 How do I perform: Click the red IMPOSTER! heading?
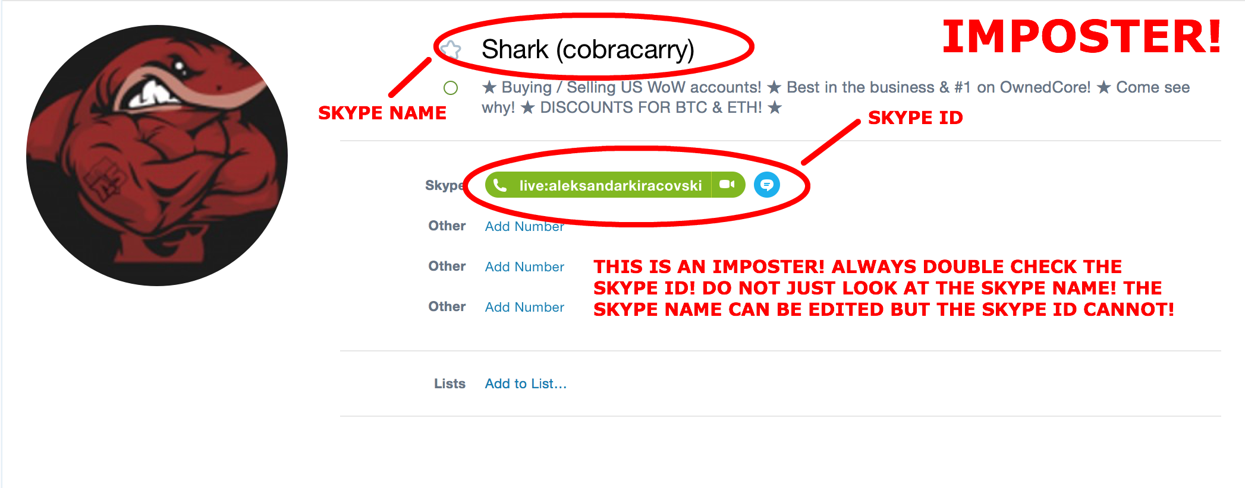pos(1082,37)
